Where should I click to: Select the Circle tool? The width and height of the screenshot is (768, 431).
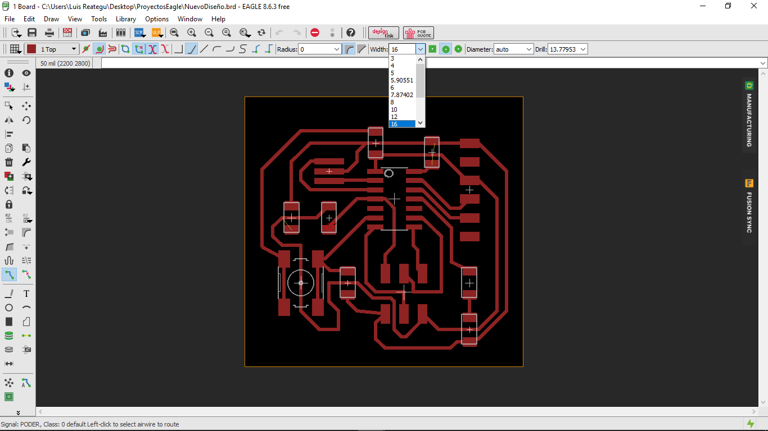click(9, 308)
